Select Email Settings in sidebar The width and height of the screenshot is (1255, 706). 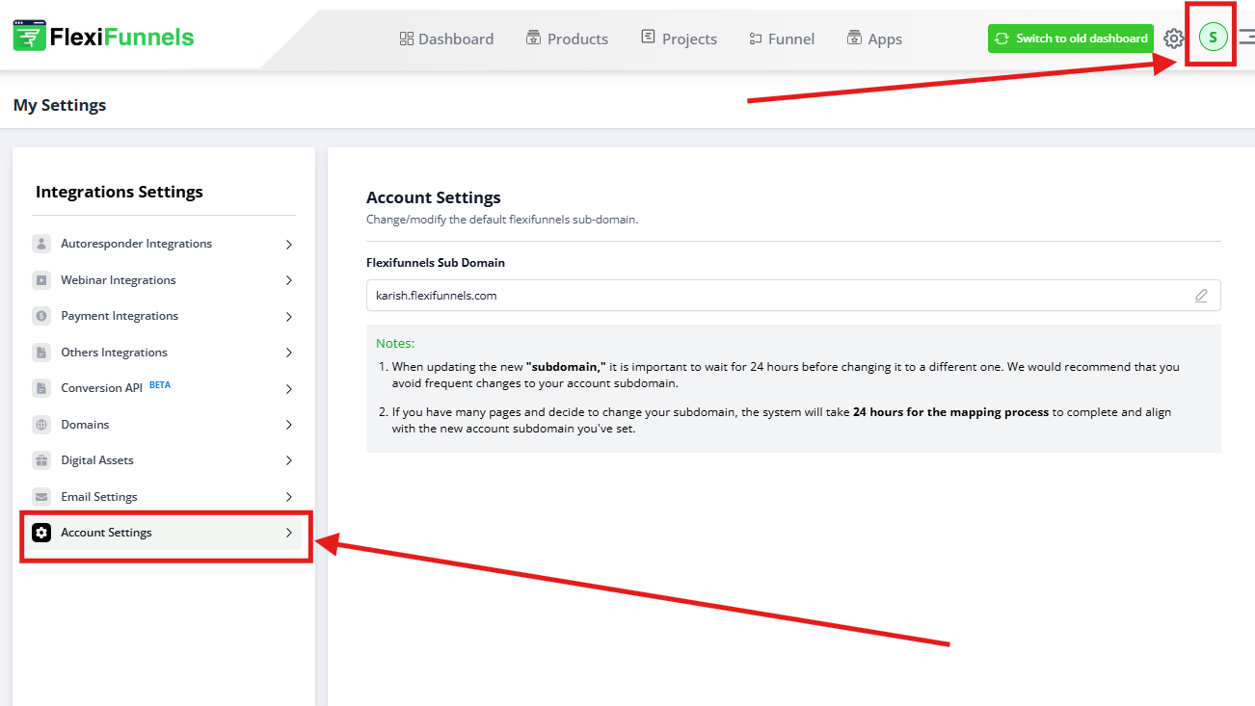point(162,497)
